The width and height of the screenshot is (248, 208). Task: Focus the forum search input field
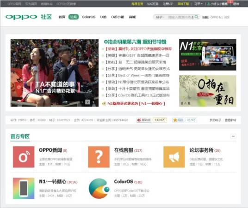click(180, 17)
